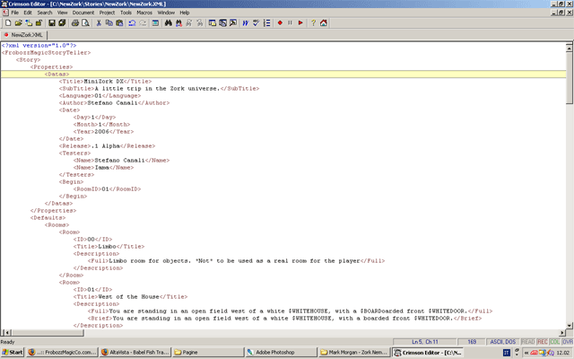Viewport: 574px width, 359px height.
Task: Switch to AltaVista Babel Fish taskbar window
Action: click(135, 353)
